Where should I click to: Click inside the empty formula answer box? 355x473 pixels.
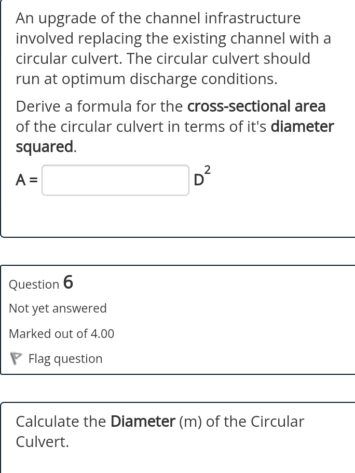click(115, 180)
